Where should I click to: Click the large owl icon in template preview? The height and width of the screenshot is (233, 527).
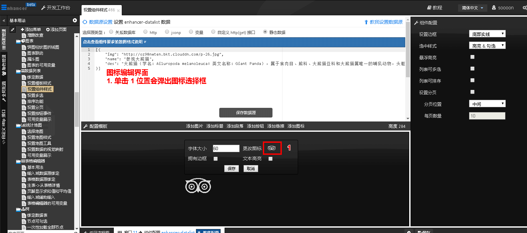pos(198,186)
